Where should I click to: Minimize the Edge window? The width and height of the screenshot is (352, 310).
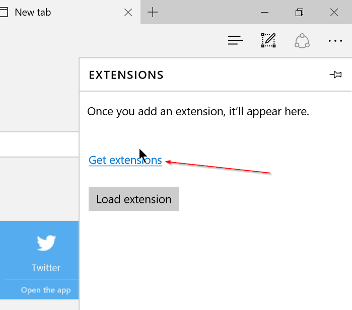(264, 13)
